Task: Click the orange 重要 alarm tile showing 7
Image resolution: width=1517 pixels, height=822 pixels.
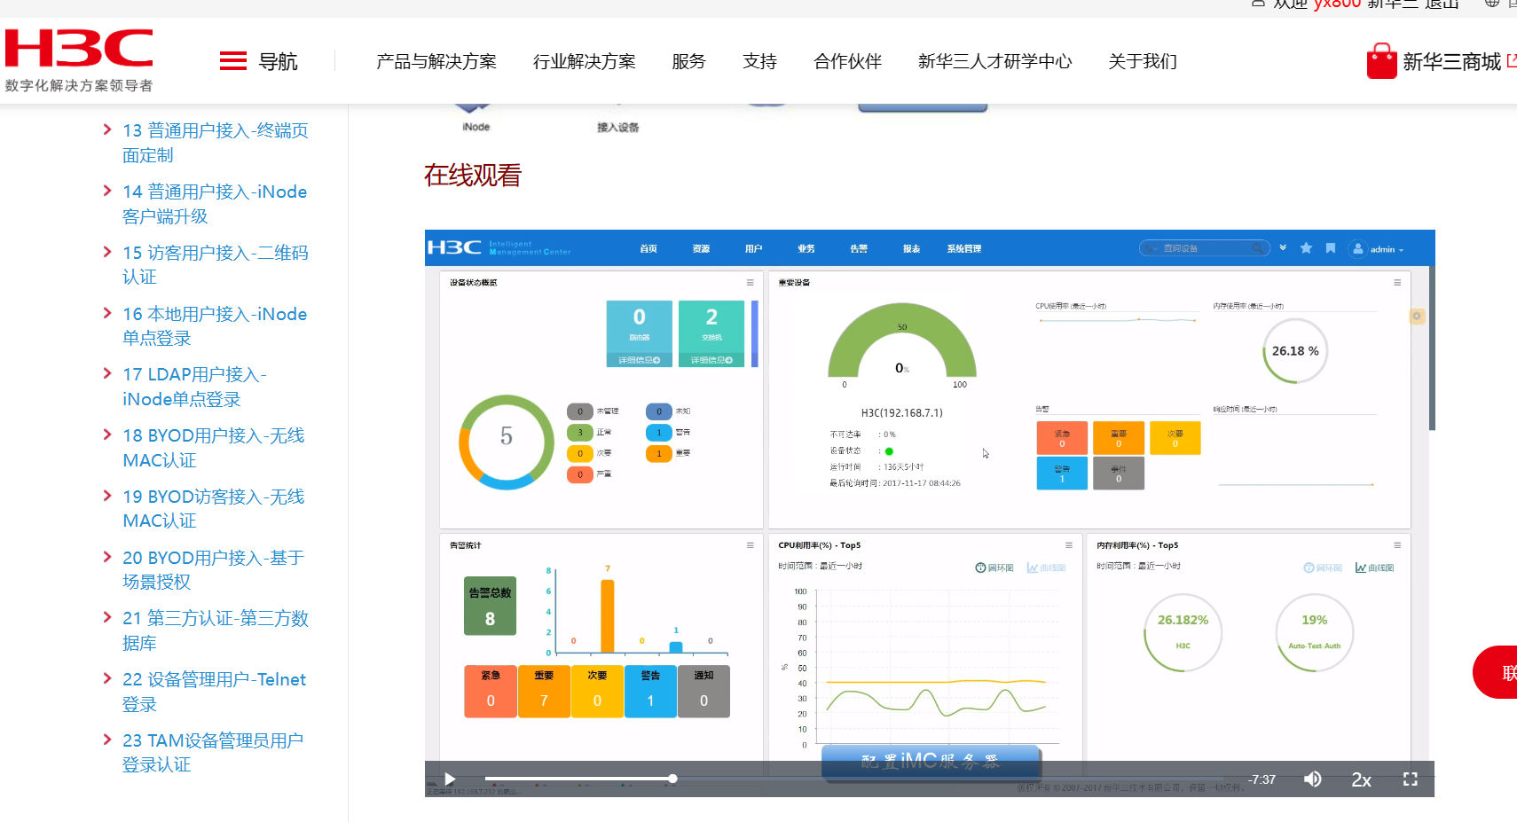Action: point(544,691)
